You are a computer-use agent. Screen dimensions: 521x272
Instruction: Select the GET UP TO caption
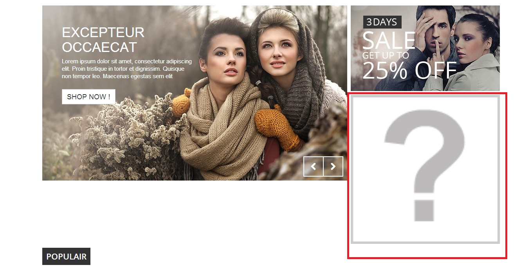click(x=386, y=55)
